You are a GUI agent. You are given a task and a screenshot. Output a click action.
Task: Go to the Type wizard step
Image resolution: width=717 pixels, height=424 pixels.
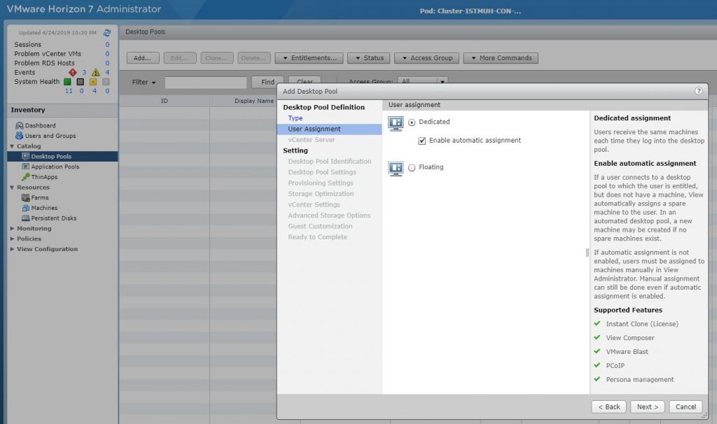(x=295, y=118)
